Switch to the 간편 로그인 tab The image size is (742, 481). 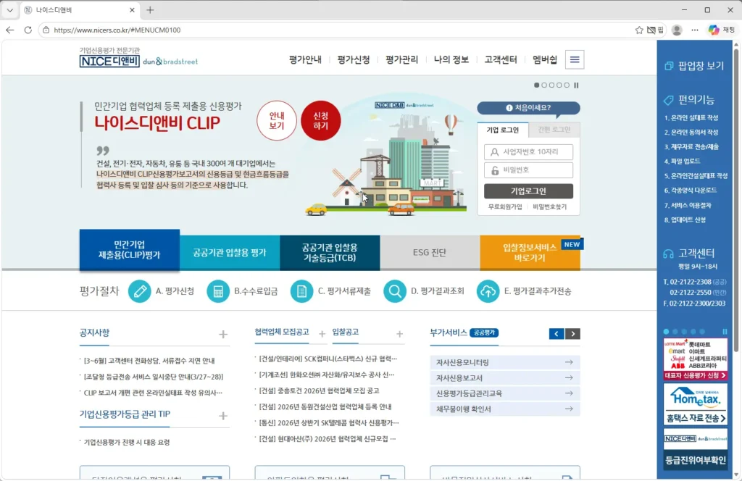[x=554, y=130]
